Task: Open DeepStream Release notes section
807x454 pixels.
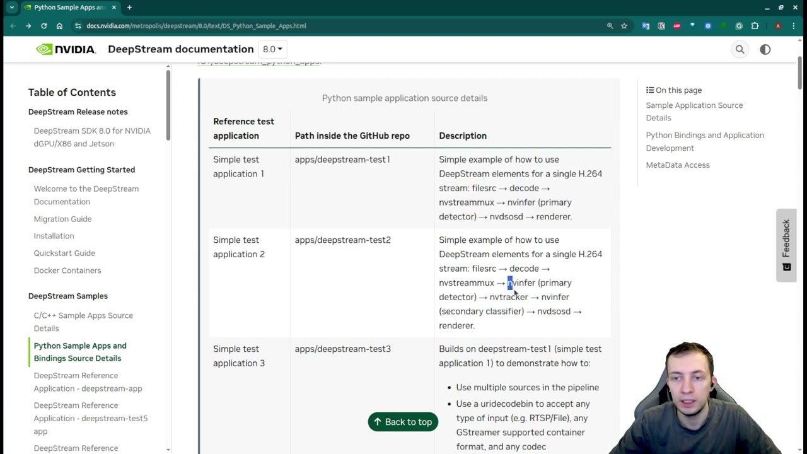Action: pos(78,112)
